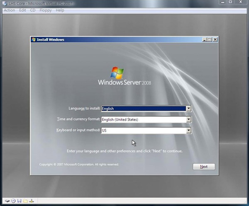The width and height of the screenshot is (249, 206).
Task: Click the floppy disk status icon
Action: (19, 201)
